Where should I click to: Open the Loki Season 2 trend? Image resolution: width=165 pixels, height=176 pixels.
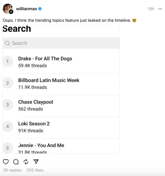point(34,124)
